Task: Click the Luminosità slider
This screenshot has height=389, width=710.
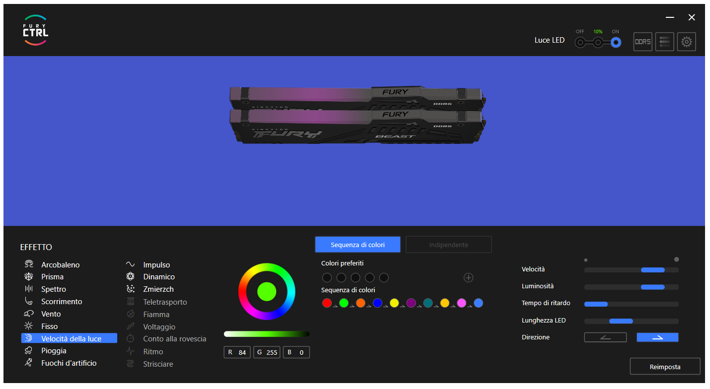Action: tap(631, 287)
